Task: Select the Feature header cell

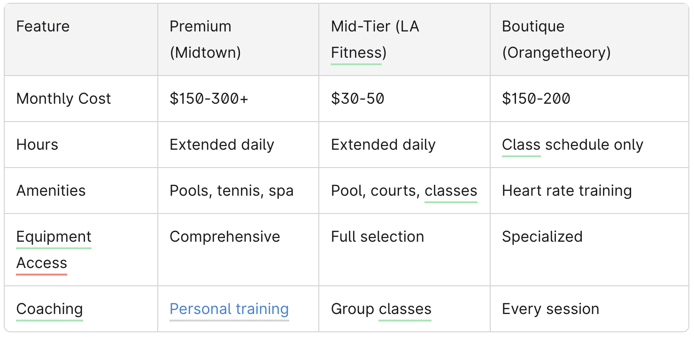Action: (81, 40)
